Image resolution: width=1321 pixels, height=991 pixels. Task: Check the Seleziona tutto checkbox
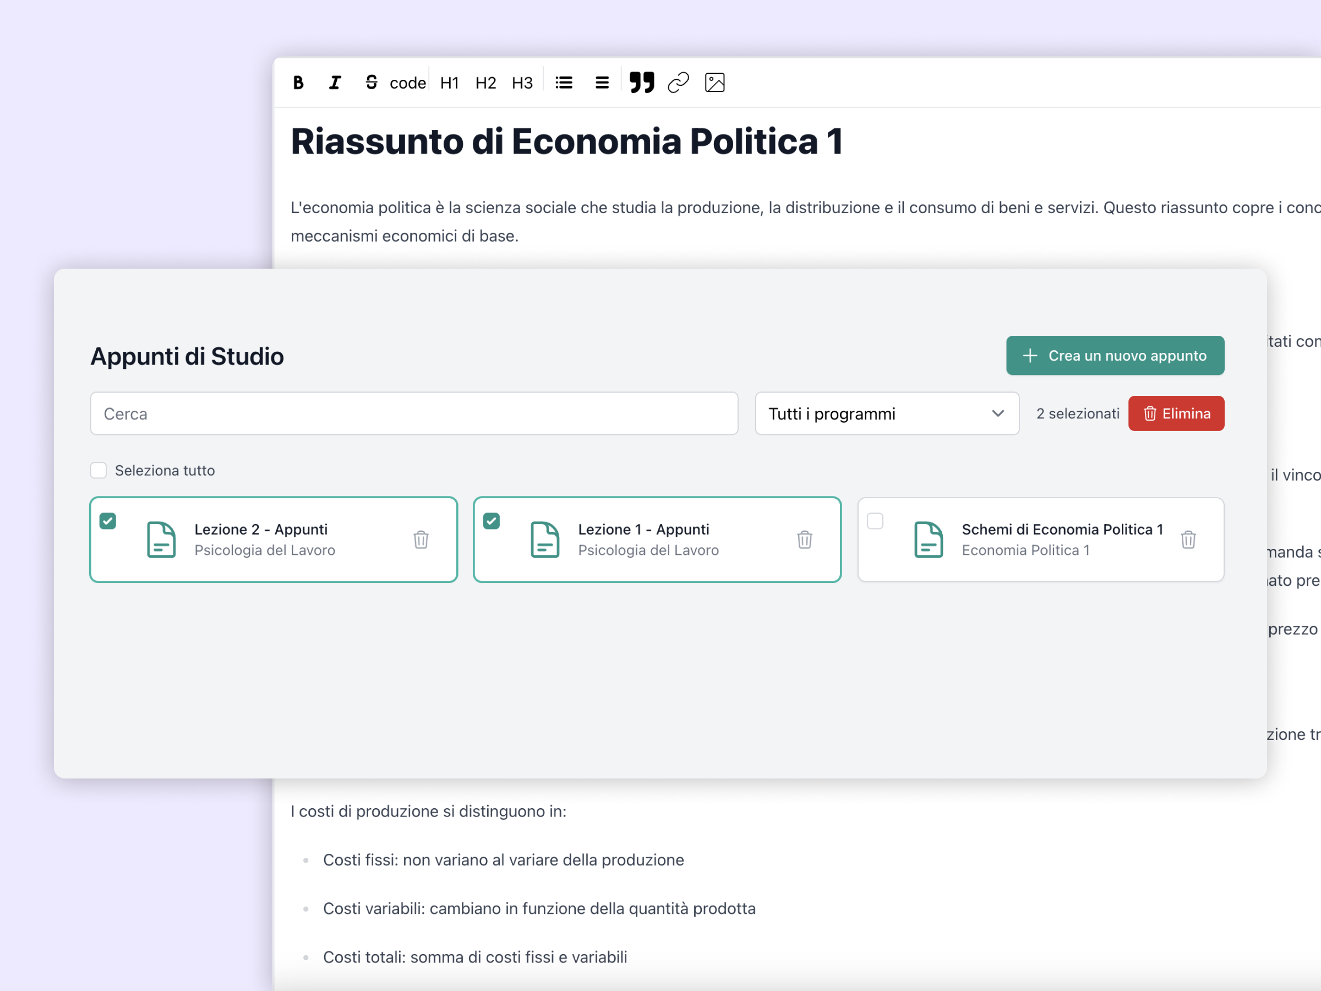(99, 470)
